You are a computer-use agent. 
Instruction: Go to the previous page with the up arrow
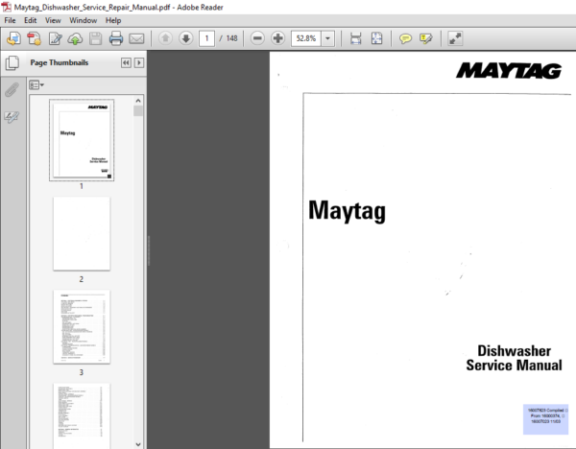[165, 38]
